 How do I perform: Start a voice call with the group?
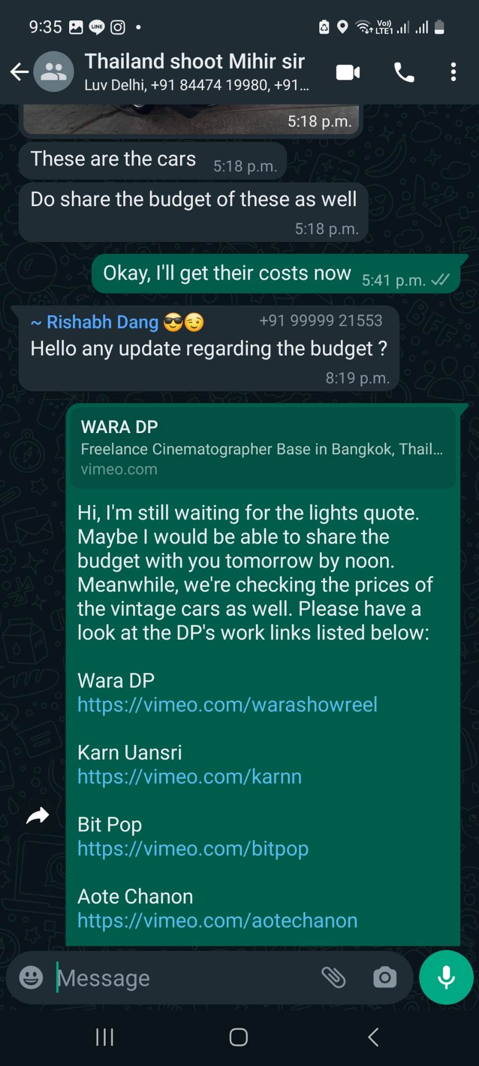pos(404,72)
